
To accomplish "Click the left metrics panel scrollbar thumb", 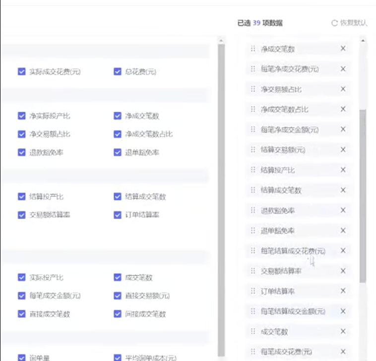I will click(x=221, y=200).
